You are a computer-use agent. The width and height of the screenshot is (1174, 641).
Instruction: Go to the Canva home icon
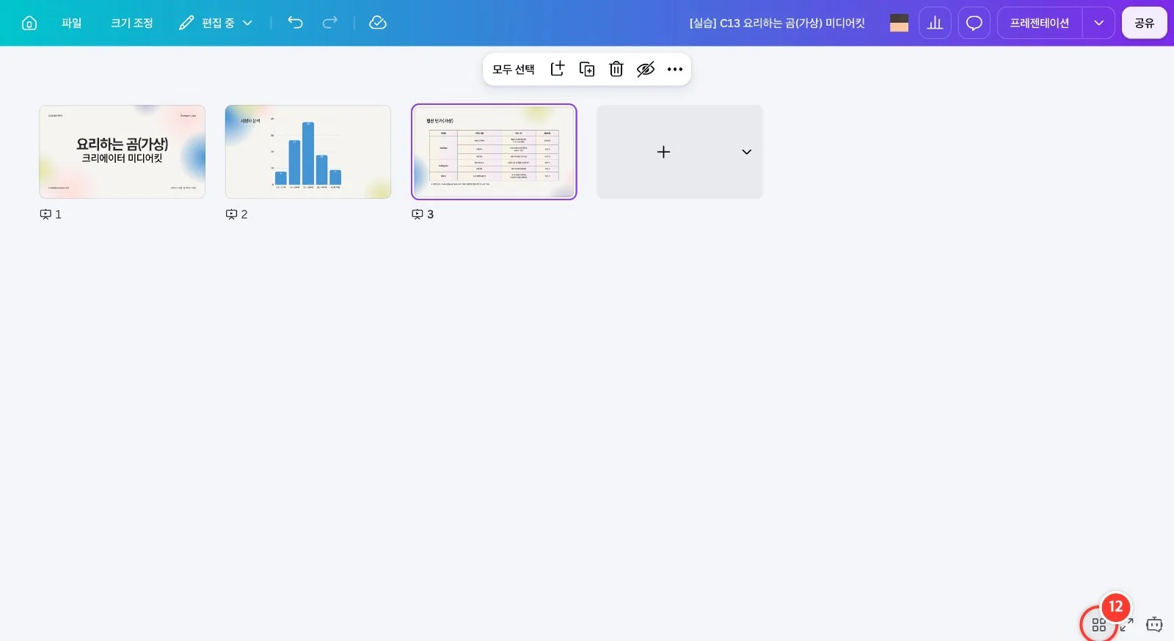[x=29, y=23]
